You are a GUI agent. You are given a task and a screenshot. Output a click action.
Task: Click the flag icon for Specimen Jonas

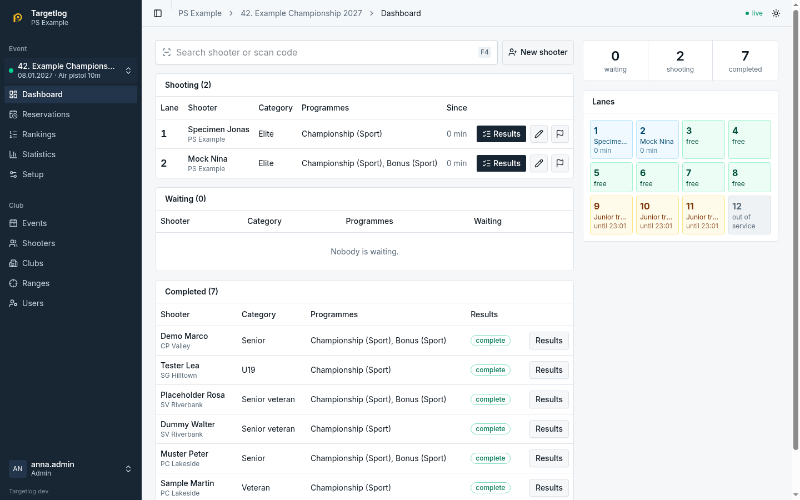(560, 134)
